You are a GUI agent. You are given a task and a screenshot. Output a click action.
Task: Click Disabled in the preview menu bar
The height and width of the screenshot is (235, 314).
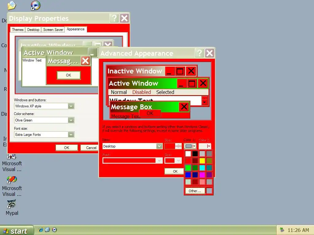click(142, 92)
